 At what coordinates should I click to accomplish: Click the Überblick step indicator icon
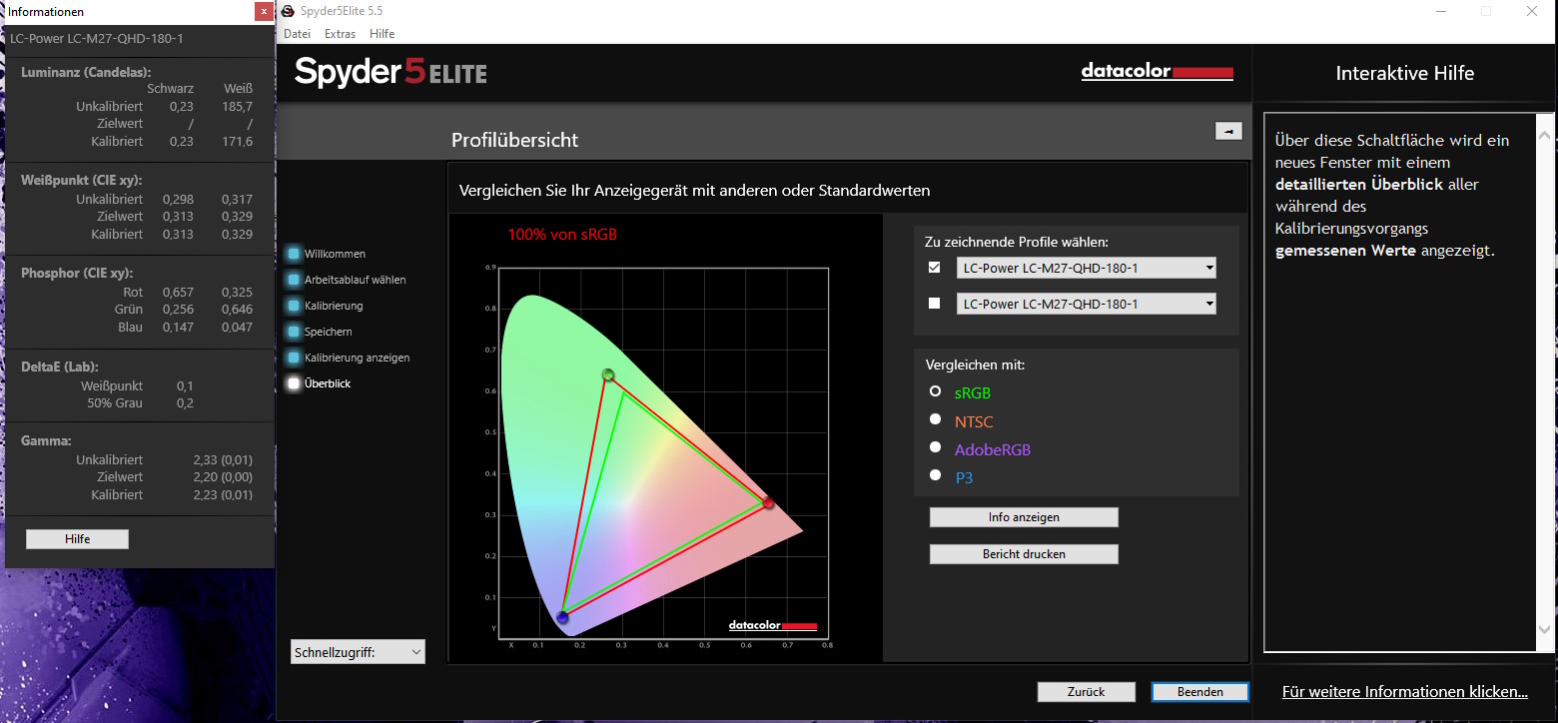pos(294,383)
